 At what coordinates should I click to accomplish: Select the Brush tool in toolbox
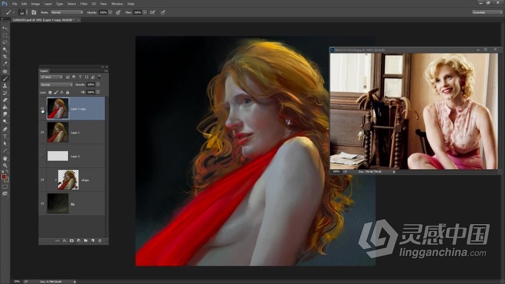tap(5, 79)
